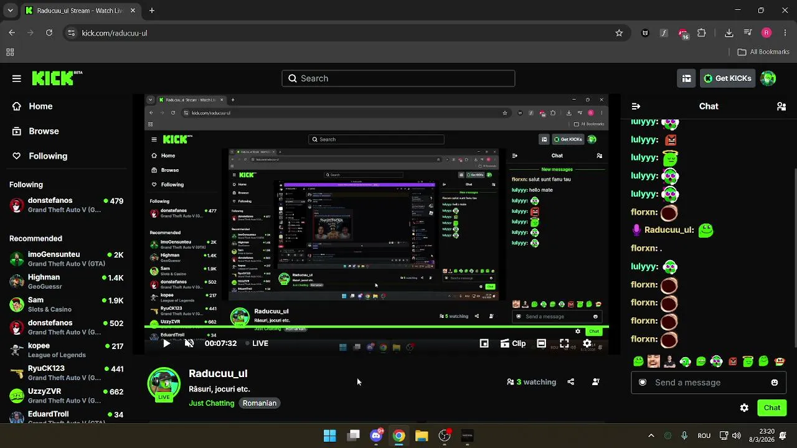Open the Just Chatting category link
Image resolution: width=797 pixels, height=448 pixels.
pos(212,403)
